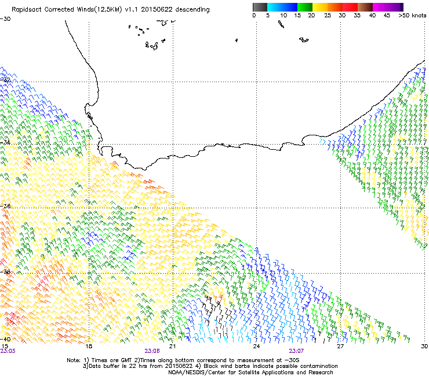Click the '18' longitude axis label

point(88,346)
